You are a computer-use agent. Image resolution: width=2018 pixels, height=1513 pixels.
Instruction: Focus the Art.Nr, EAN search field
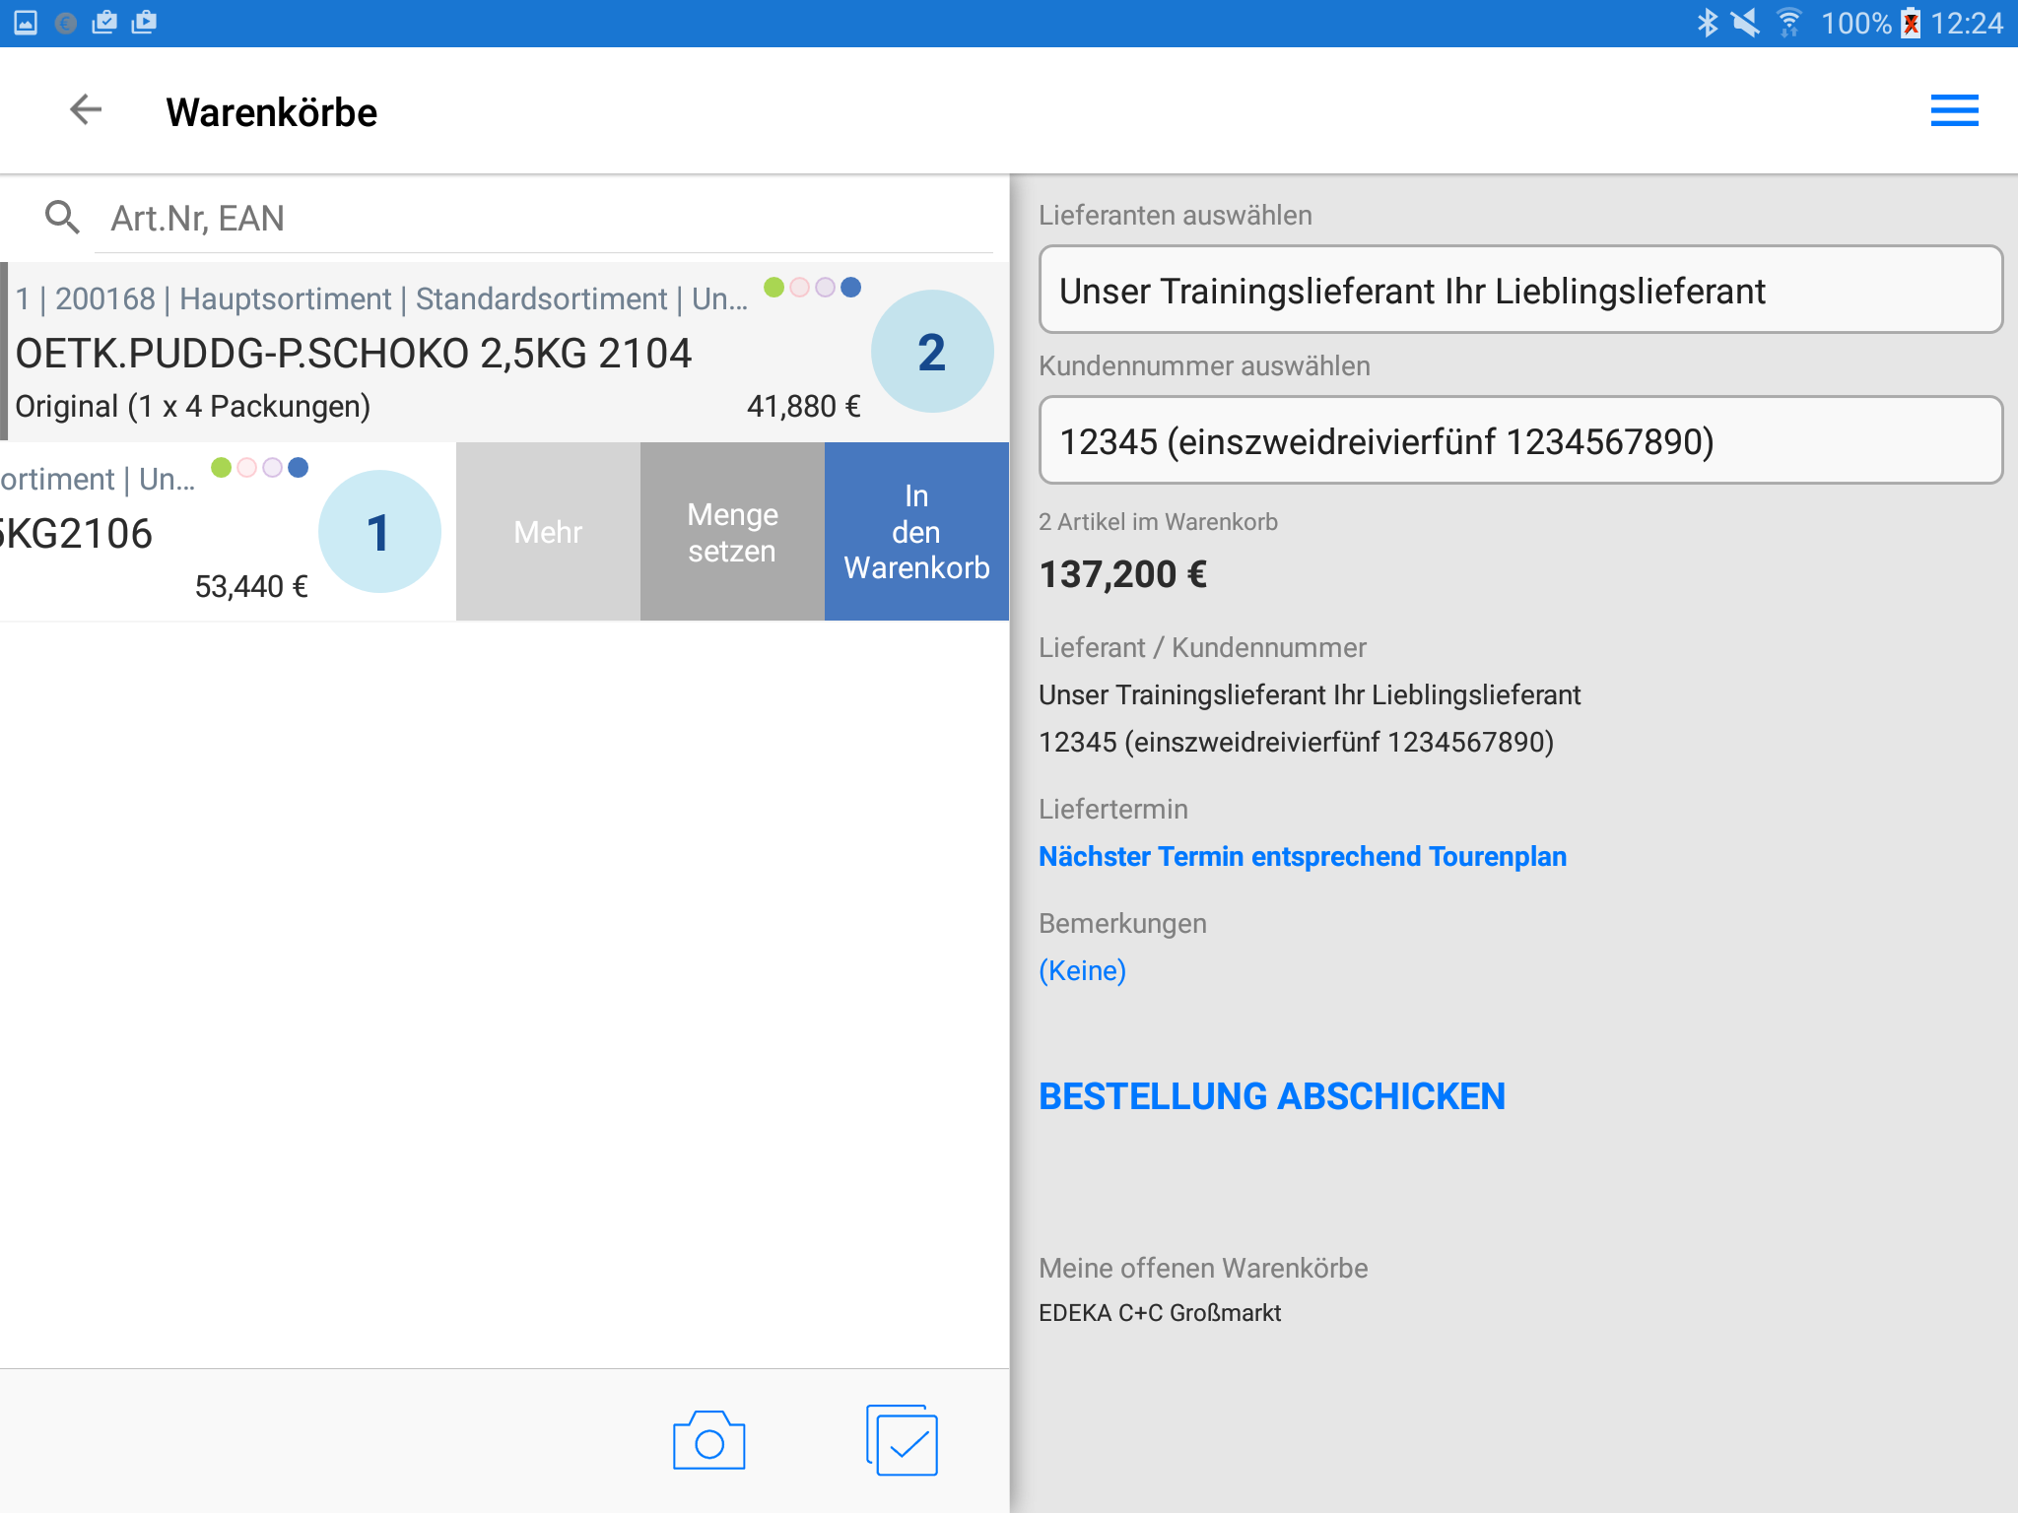tap(542, 218)
